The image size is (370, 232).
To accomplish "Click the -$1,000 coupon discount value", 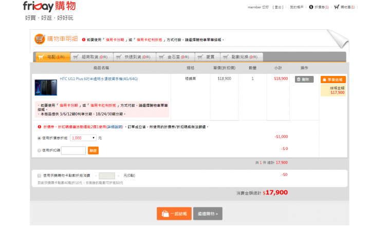I will (x=281, y=137).
